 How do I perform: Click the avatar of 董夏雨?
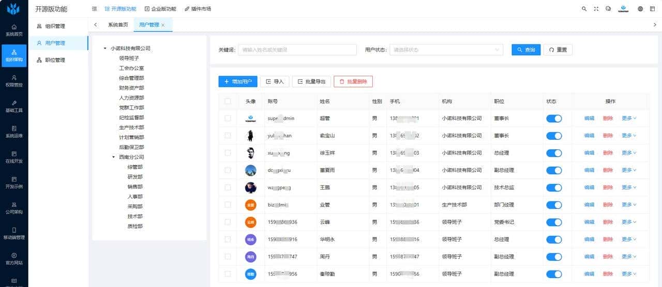click(x=250, y=170)
